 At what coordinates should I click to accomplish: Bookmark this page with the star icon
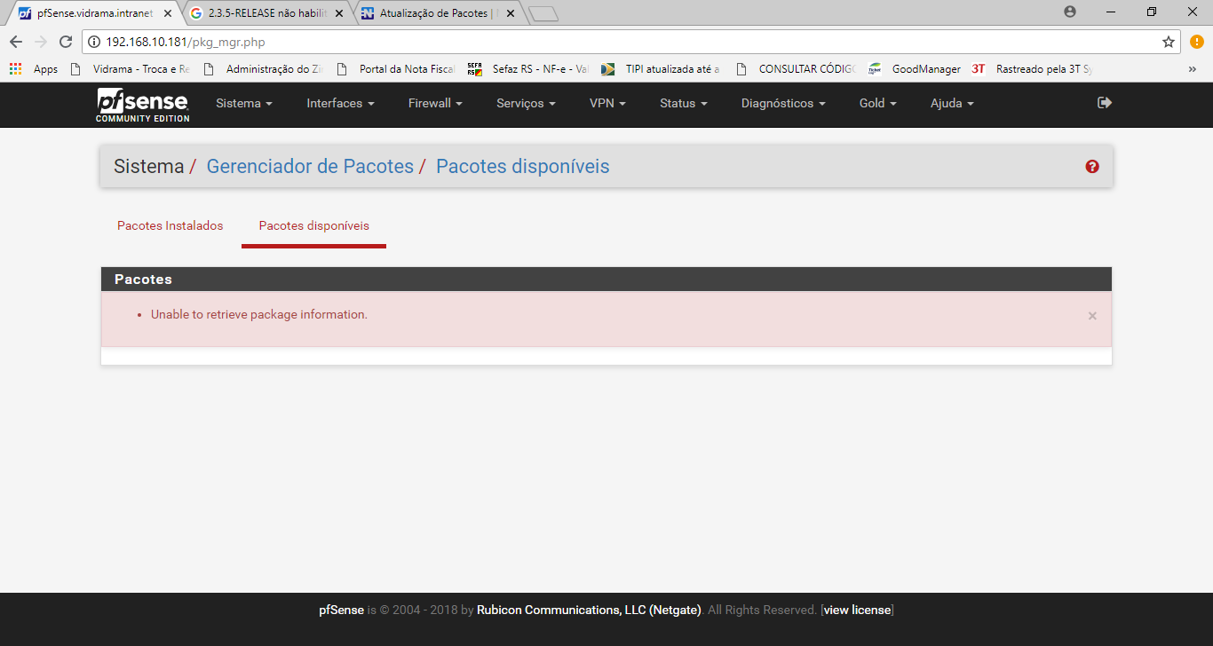1169,42
